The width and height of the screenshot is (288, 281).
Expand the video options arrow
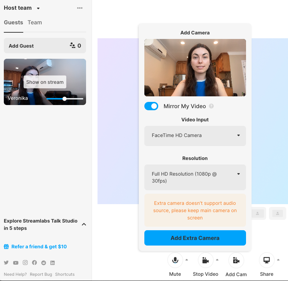[x=217, y=260]
